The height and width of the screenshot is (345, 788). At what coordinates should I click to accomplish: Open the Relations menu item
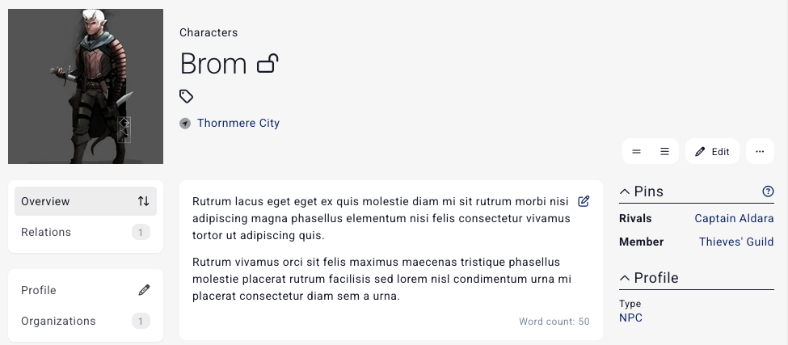[46, 232]
